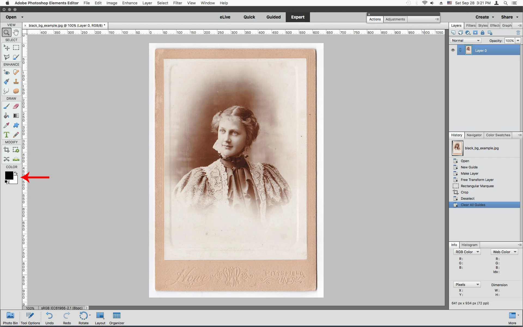Select the Red Eye Removal tool

pyautogui.click(x=7, y=72)
